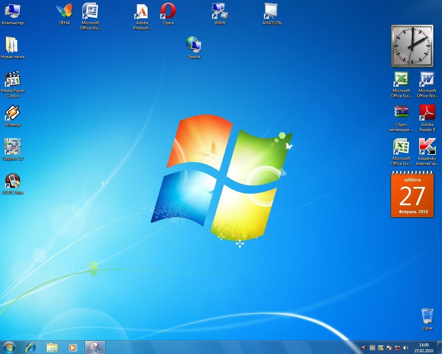
Task: Open the En language indicator
Action: [372, 347]
